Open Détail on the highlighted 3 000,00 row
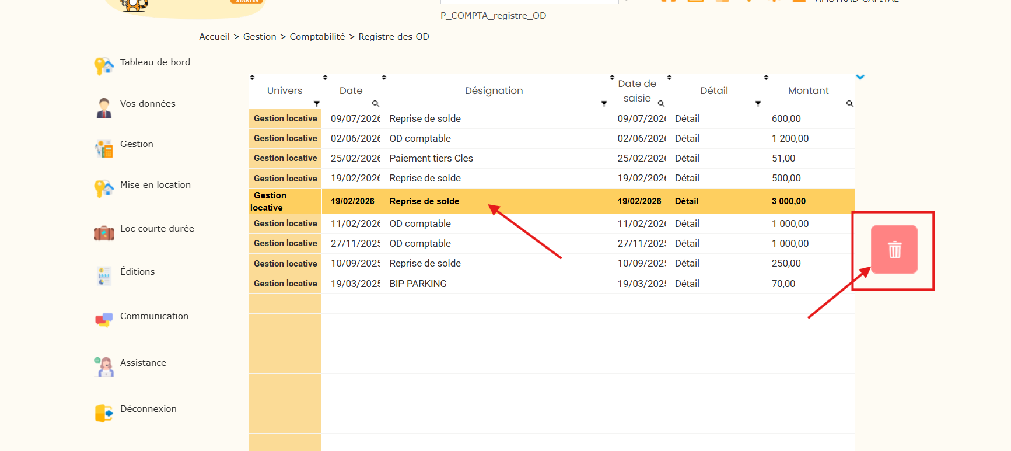The width and height of the screenshot is (1011, 451). (687, 201)
